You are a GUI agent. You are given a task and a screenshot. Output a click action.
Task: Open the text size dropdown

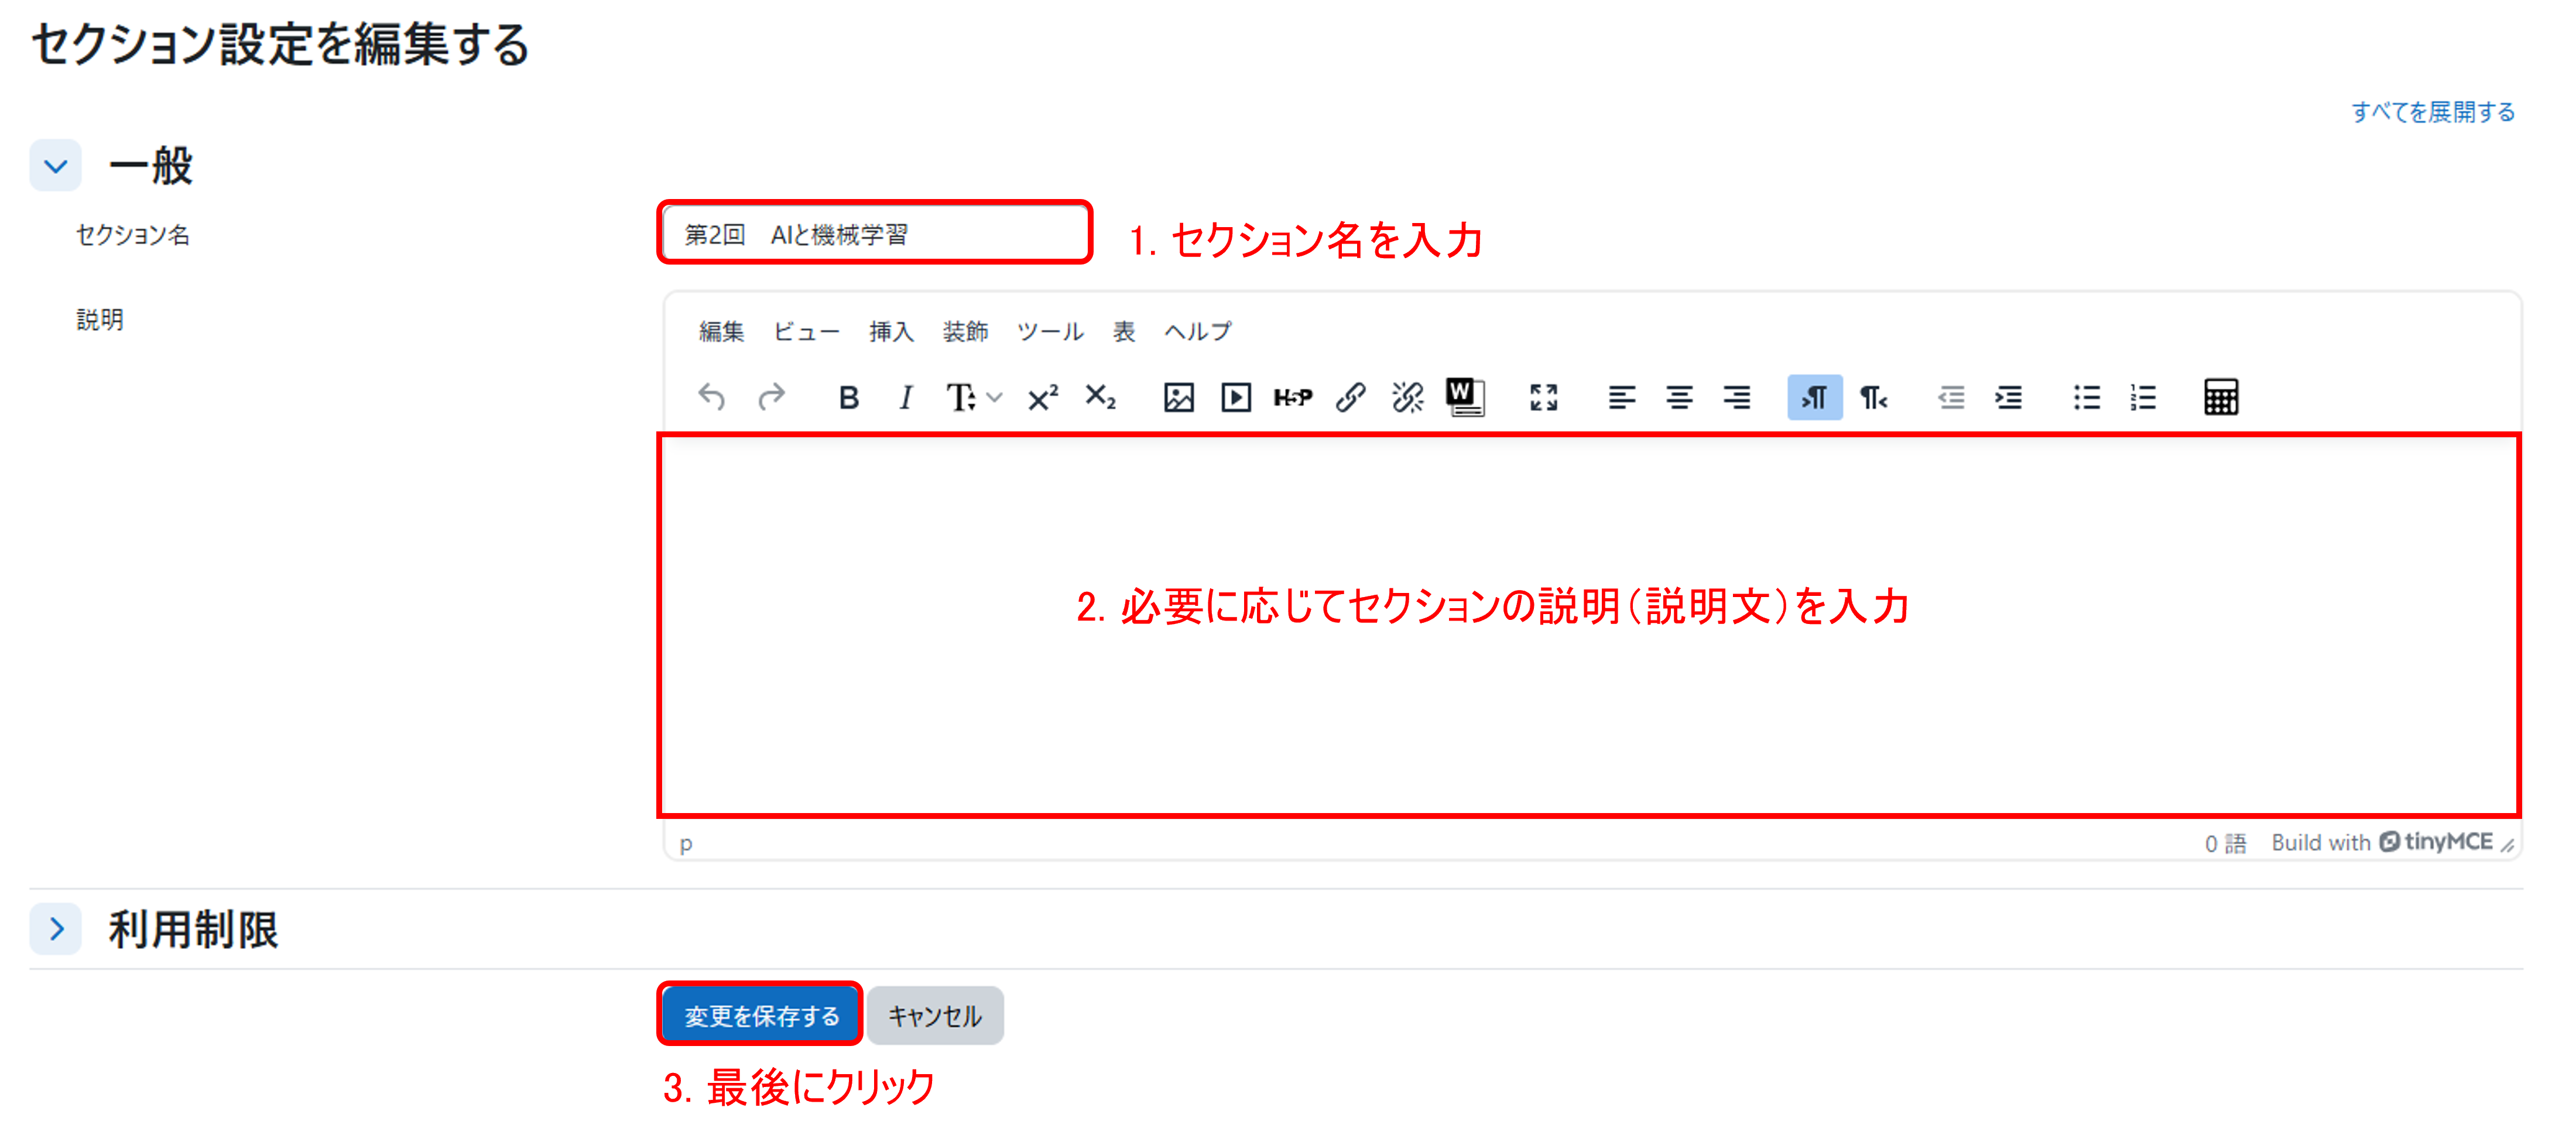coord(974,397)
